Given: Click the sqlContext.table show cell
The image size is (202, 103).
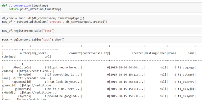Looking at the screenshot, I should pos(101,40).
